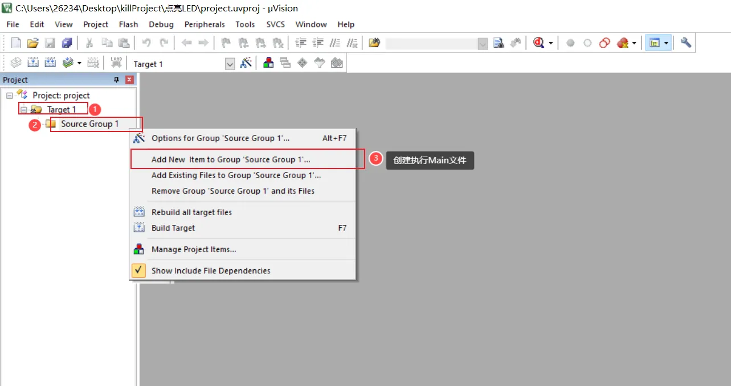Click the Rebuild toolbar icon
The width and height of the screenshot is (731, 386).
point(50,63)
